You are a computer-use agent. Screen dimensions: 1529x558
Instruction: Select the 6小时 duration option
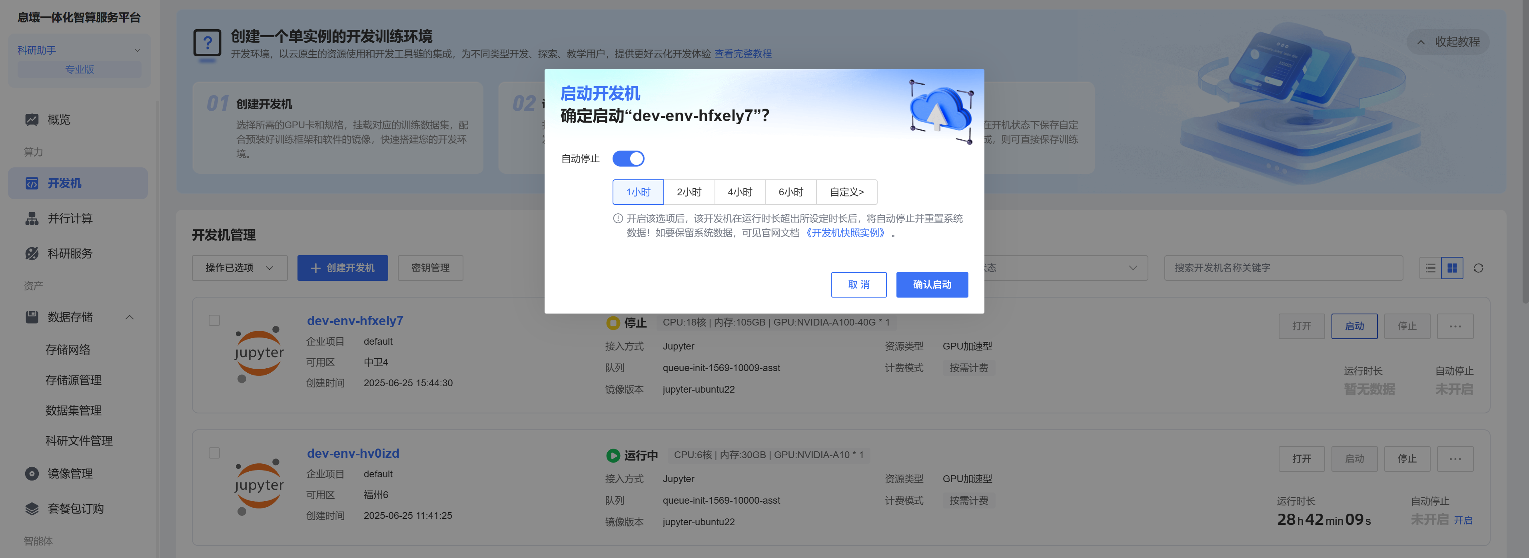click(790, 192)
